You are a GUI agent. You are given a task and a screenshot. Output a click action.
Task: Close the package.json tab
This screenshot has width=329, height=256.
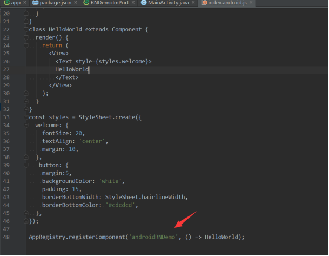coord(76,3)
